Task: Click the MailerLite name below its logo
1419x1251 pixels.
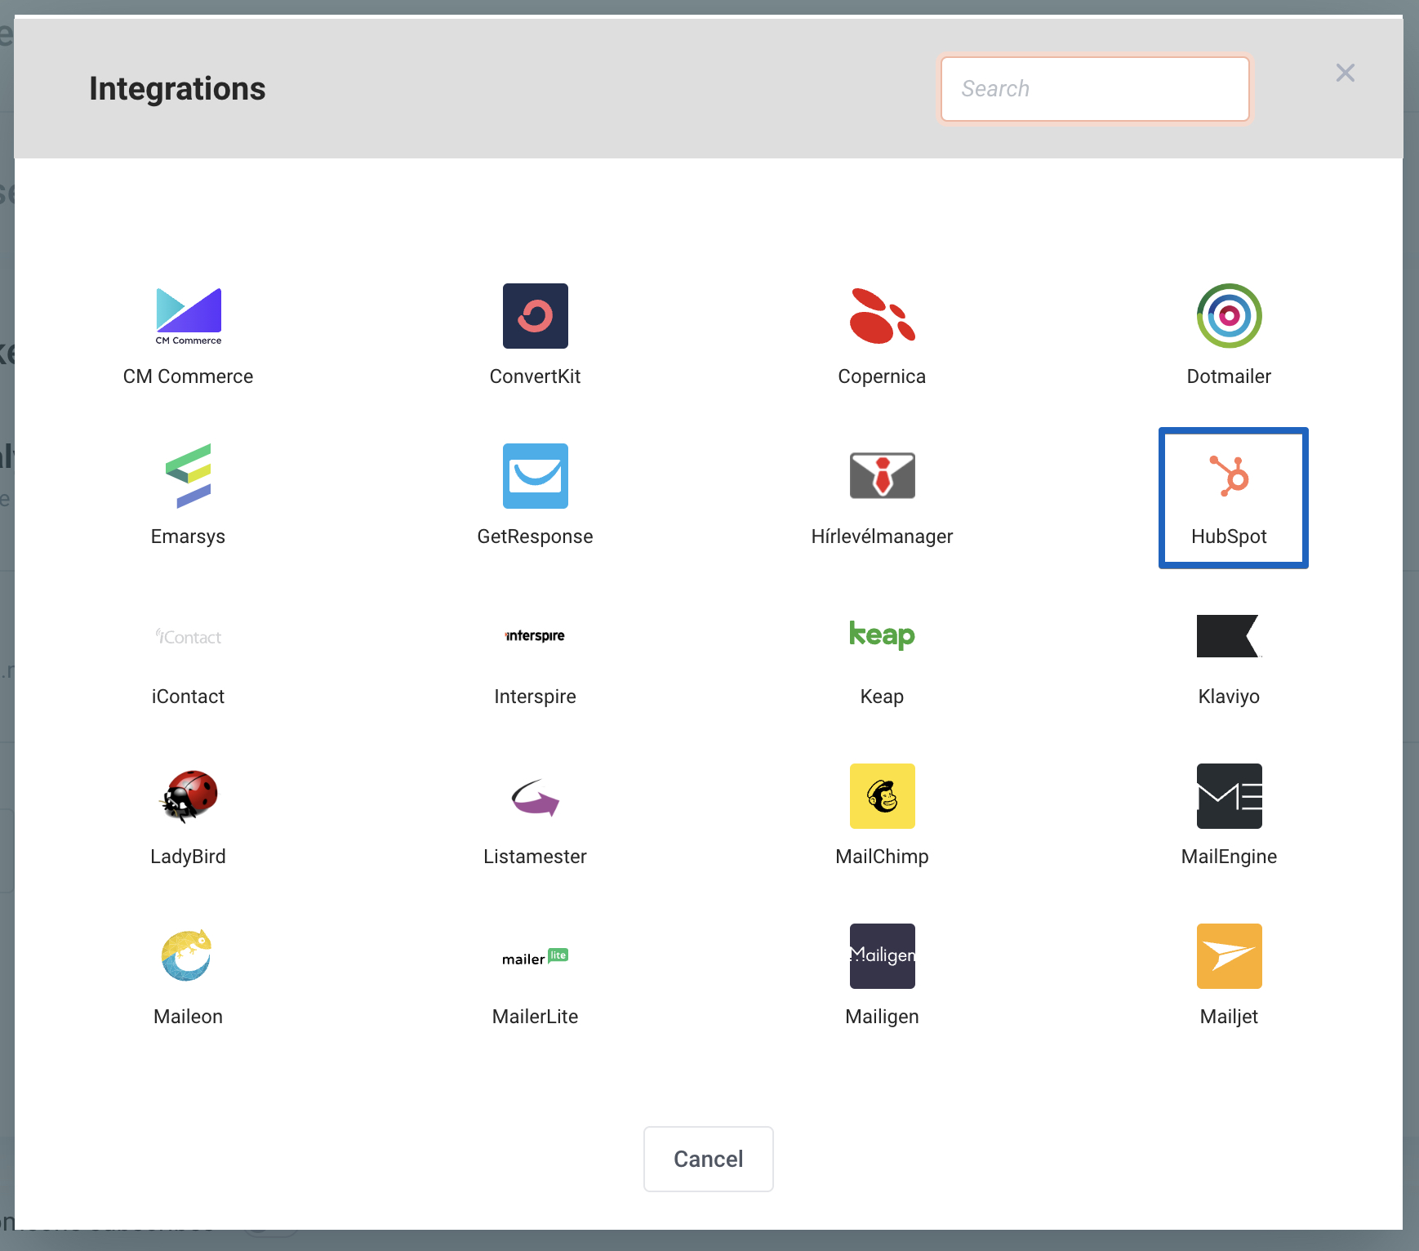Action: 536,1017
